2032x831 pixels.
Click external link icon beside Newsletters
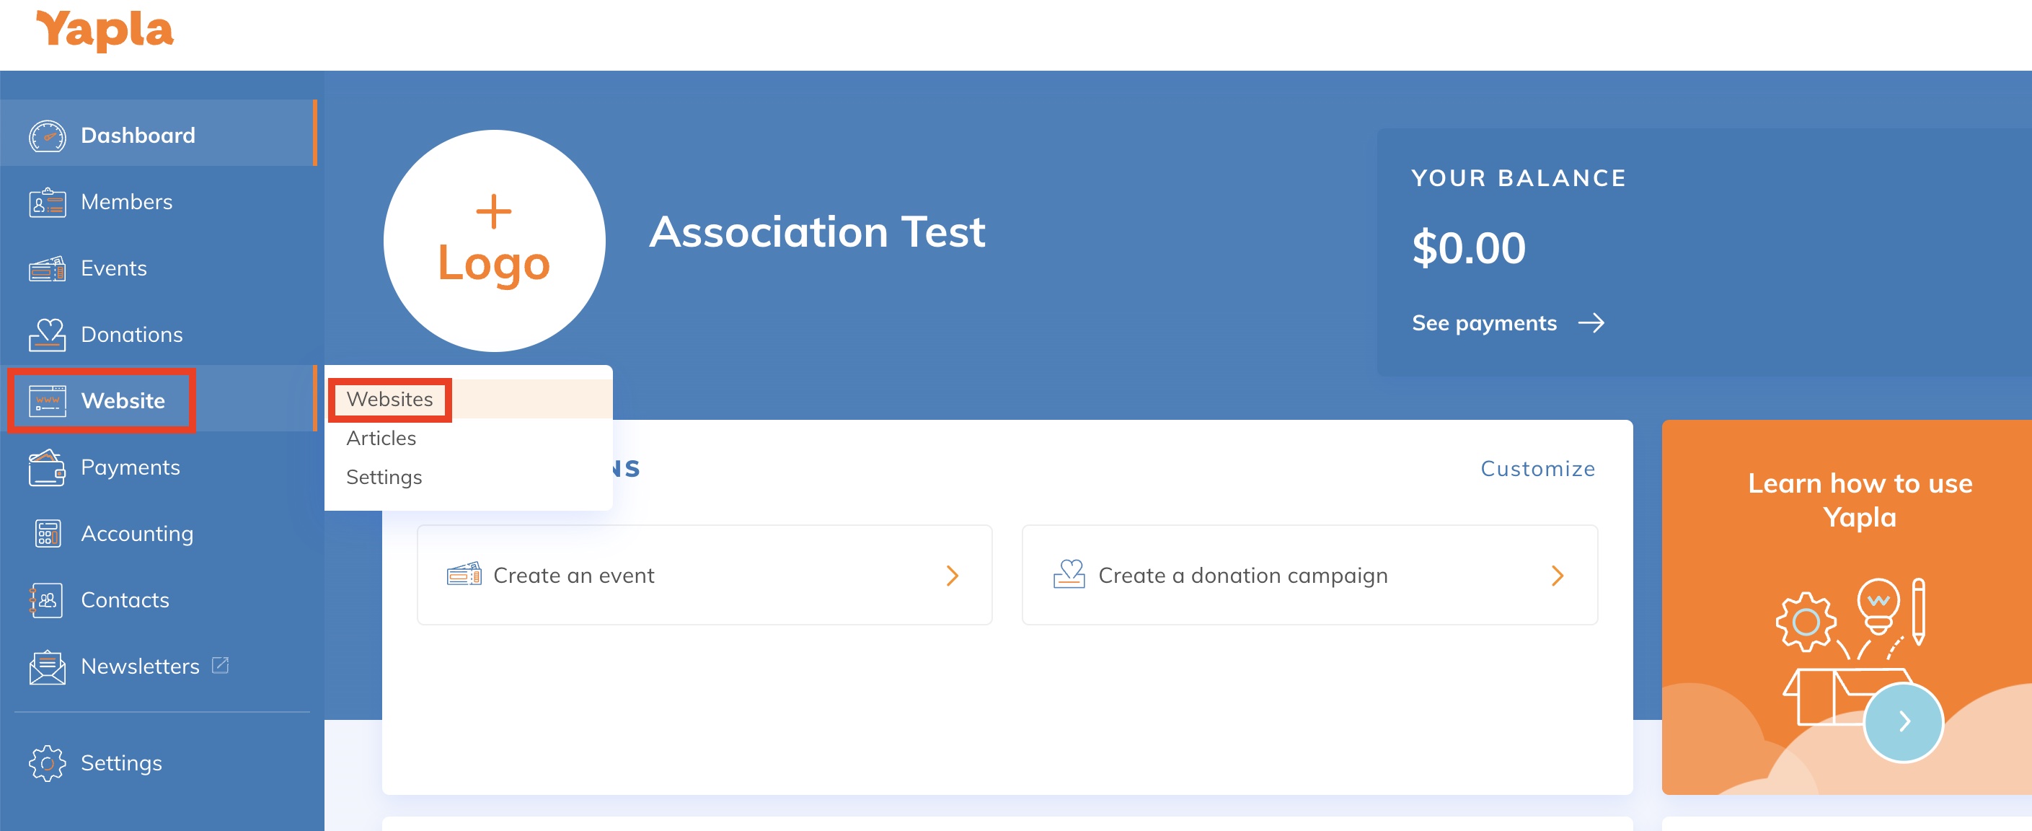point(221,665)
